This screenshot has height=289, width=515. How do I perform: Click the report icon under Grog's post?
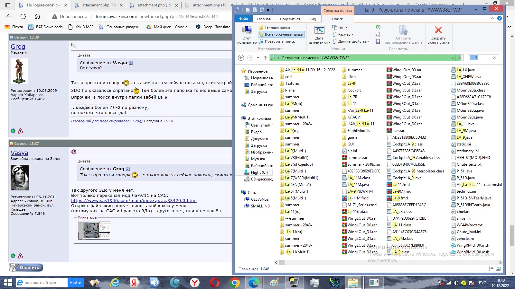[21, 131]
